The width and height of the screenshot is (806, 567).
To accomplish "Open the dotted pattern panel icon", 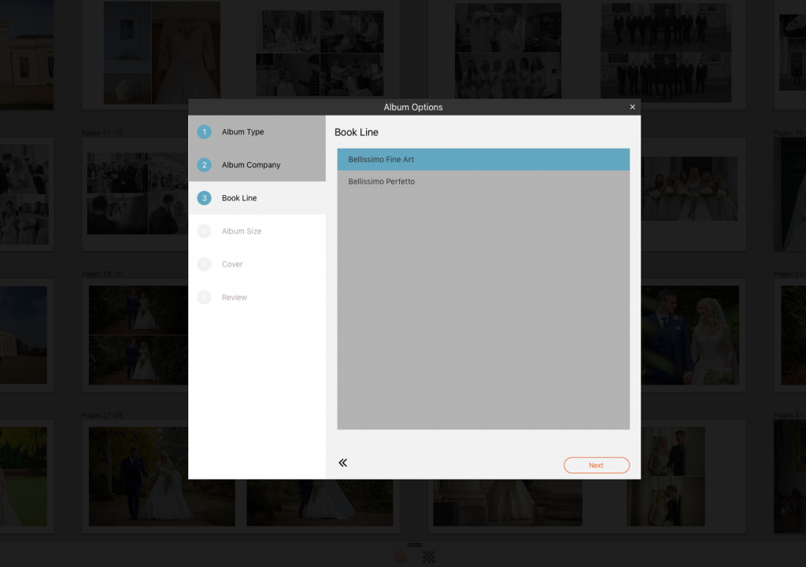I will tap(429, 557).
